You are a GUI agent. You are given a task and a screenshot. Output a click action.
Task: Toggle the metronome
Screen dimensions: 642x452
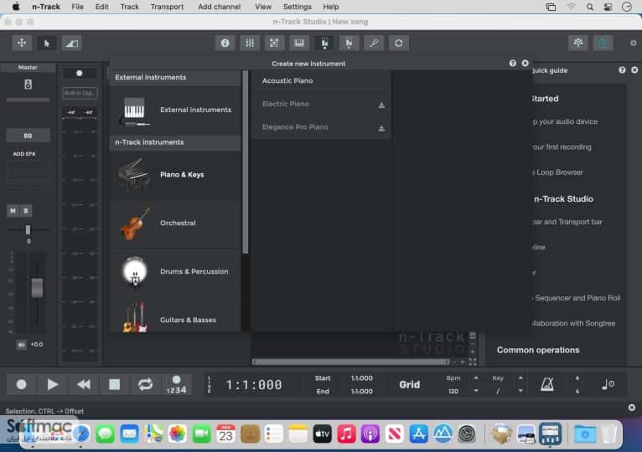pos(547,384)
